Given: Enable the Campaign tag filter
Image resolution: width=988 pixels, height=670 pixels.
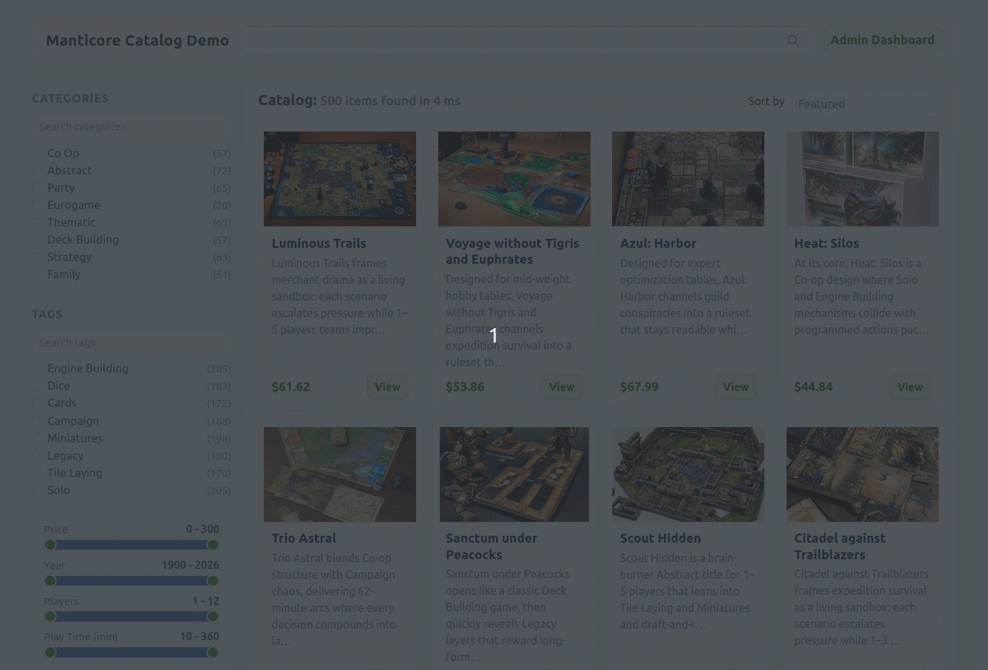Looking at the screenshot, I should (x=37, y=420).
